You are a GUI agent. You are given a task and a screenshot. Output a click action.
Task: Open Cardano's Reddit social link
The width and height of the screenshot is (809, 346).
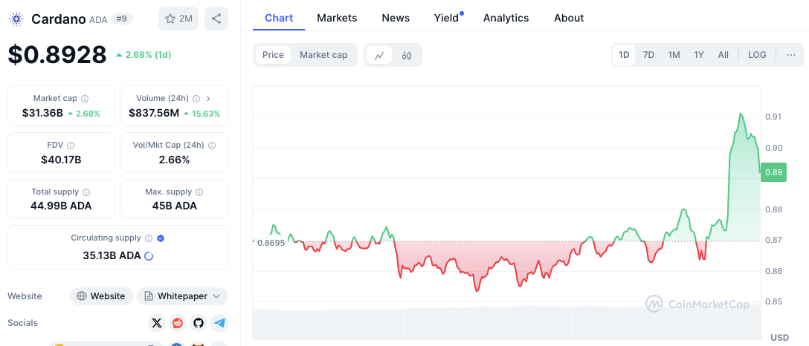[x=177, y=323]
